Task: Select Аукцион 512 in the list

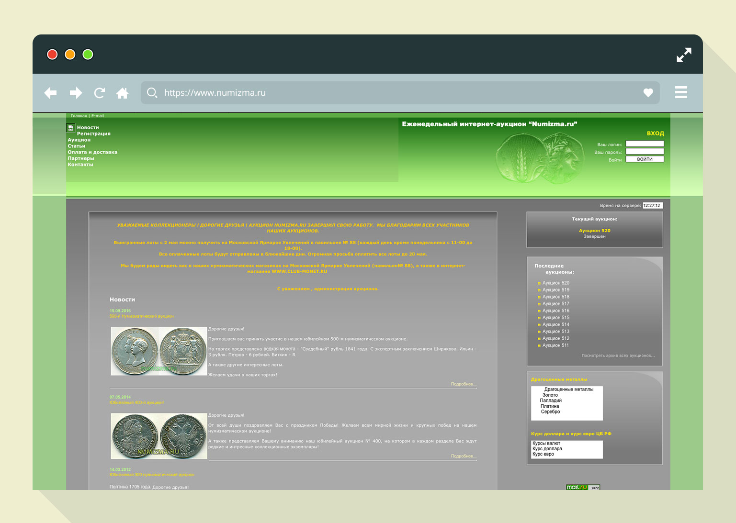Action: (556, 339)
